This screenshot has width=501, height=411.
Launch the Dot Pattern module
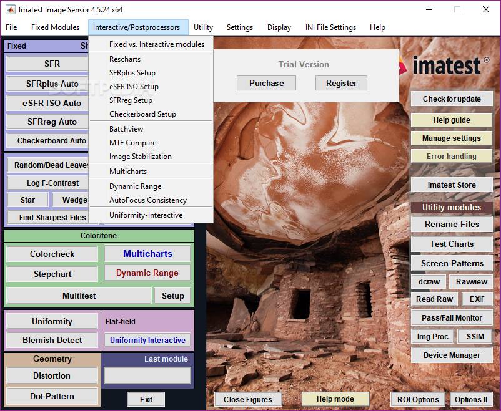click(x=52, y=396)
